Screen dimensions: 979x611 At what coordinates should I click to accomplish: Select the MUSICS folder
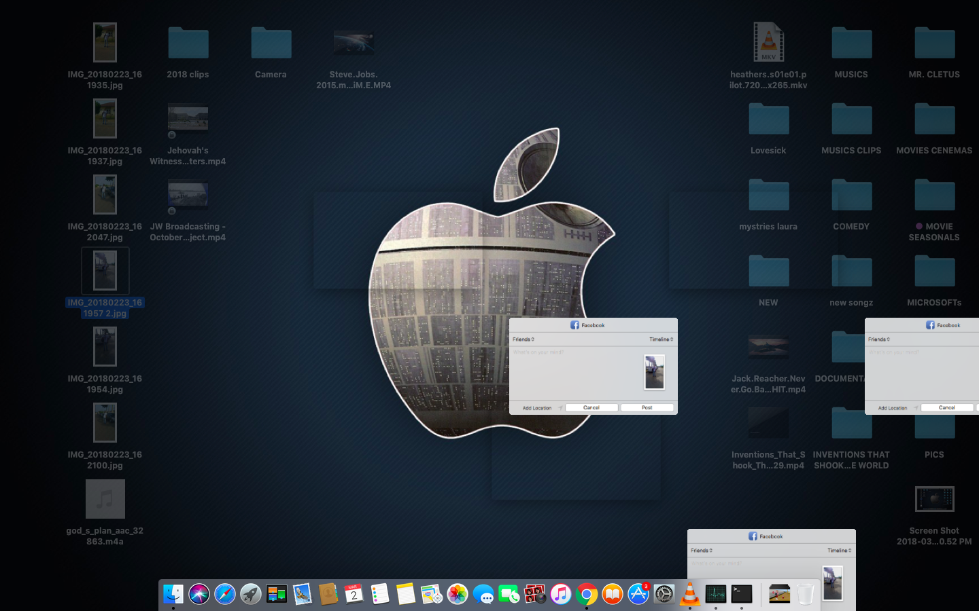pos(852,43)
